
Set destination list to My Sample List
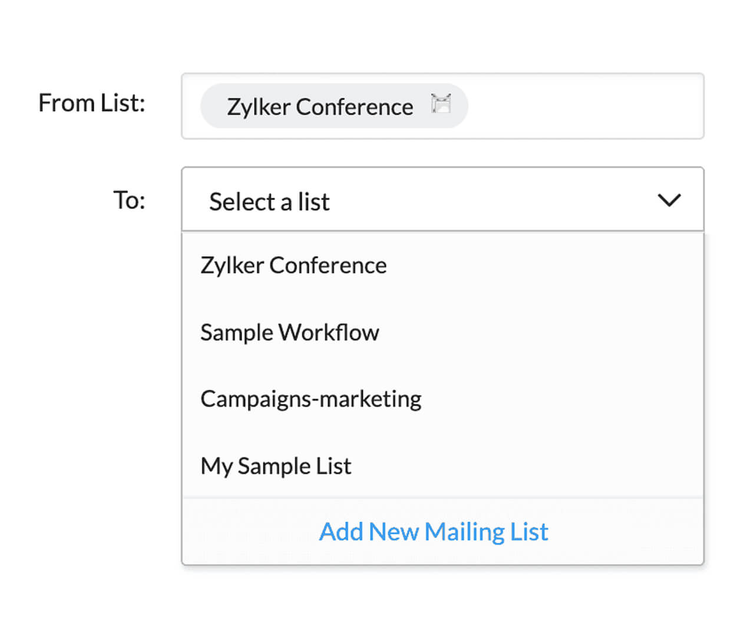click(276, 466)
